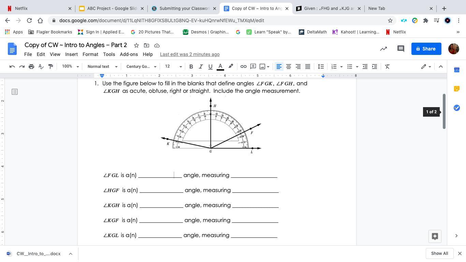The image size is (466, 262).
Task: Click the blue Share button
Action: coord(426,49)
